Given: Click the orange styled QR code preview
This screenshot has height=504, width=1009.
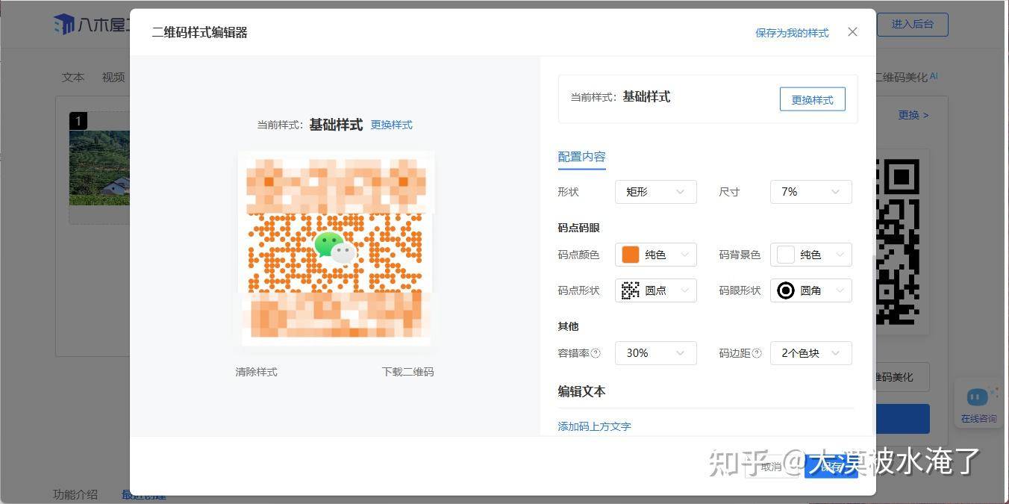Looking at the screenshot, I should 336,249.
